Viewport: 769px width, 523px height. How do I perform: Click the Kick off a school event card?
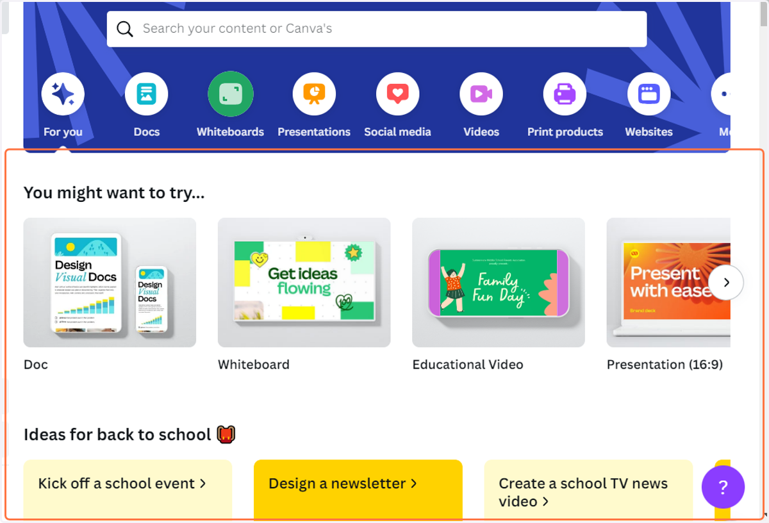128,489
